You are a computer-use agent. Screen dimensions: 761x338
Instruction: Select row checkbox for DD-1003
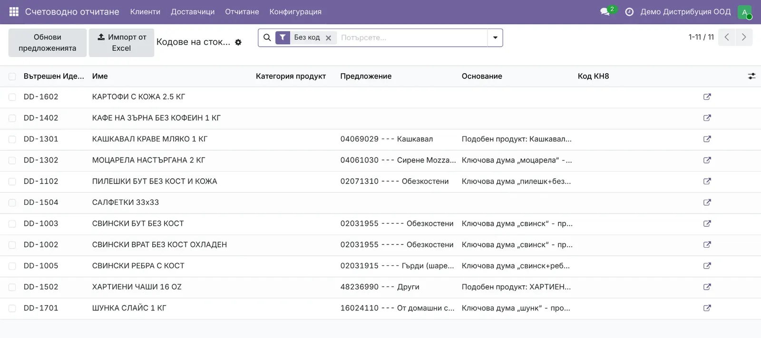[12, 224]
